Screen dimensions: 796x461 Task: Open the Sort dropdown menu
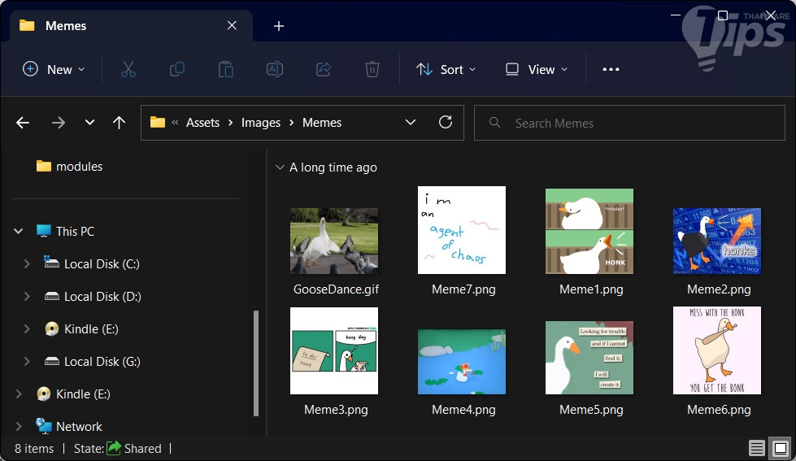[446, 70]
